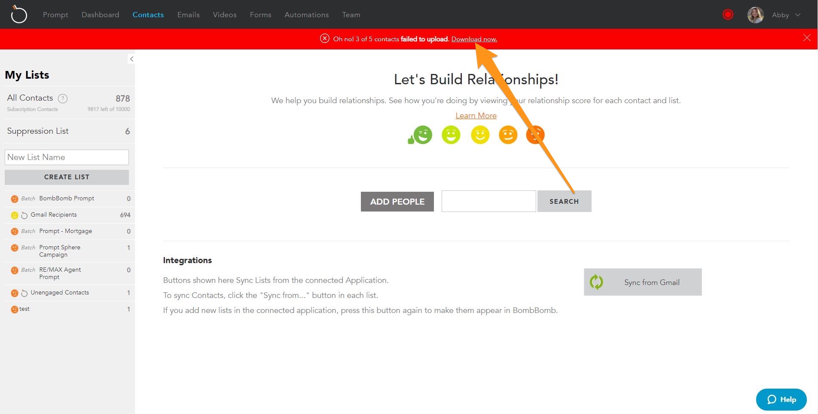
Task: Click the SEARCH button
Action: point(564,201)
